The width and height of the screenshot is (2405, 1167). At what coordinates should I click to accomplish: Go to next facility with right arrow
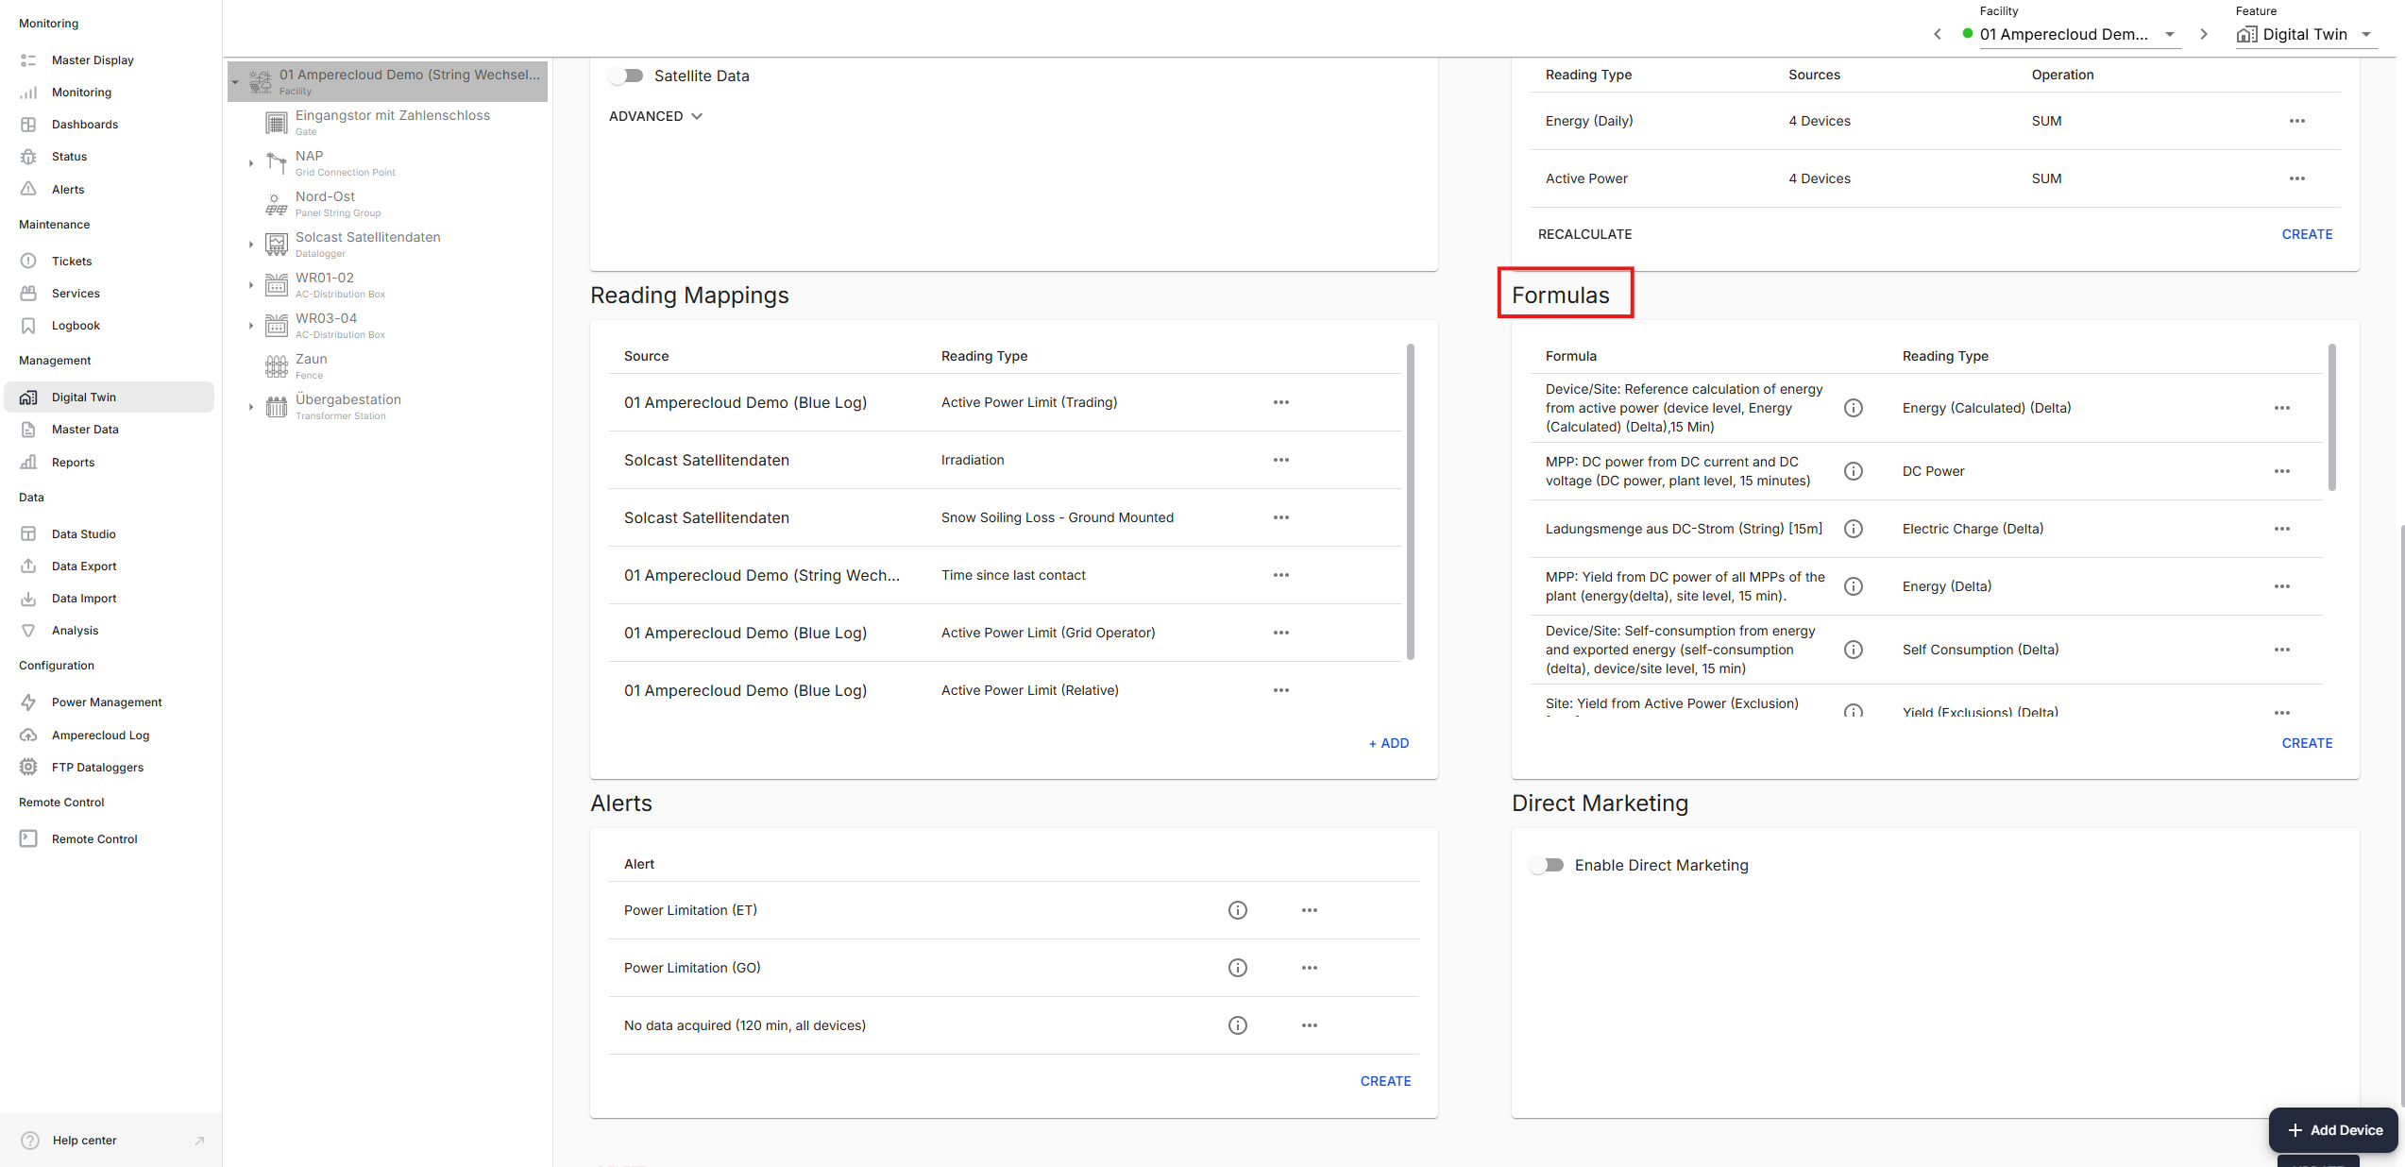(2204, 34)
